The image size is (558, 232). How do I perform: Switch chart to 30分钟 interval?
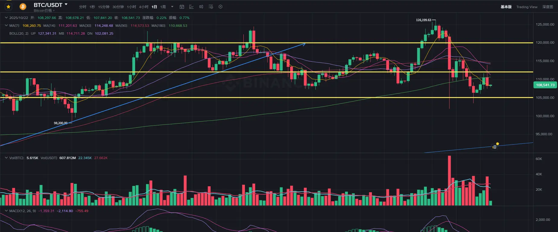pyautogui.click(x=118, y=7)
